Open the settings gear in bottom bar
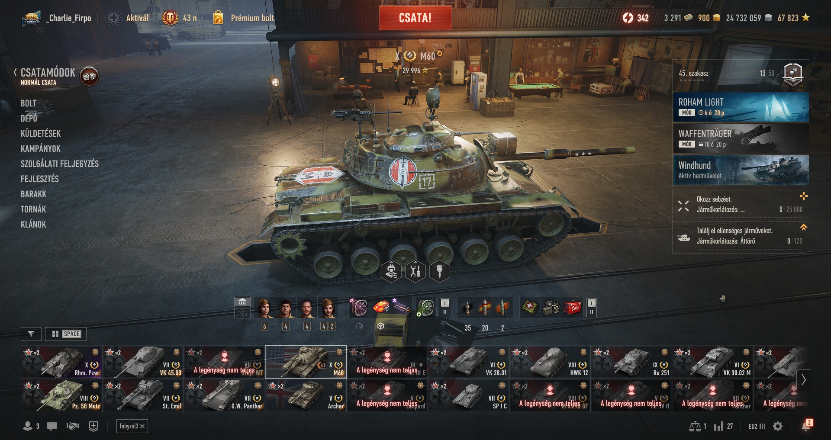This screenshot has width=831, height=440. [778, 426]
